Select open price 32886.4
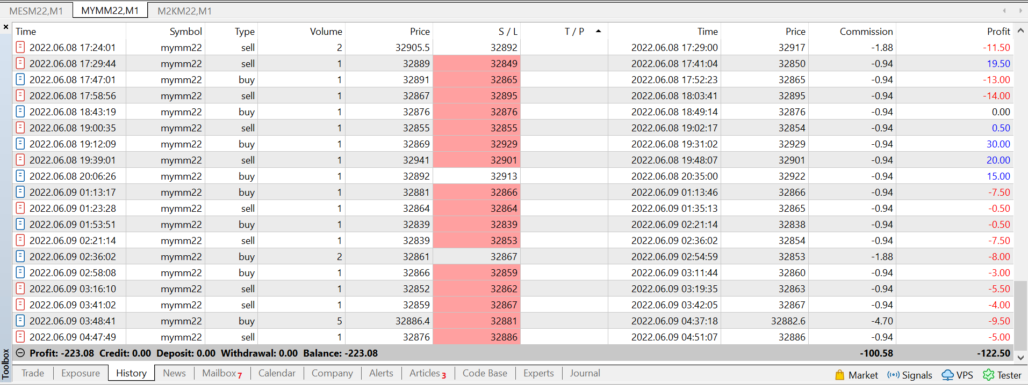Viewport: 1028px width, 385px height. click(412, 321)
